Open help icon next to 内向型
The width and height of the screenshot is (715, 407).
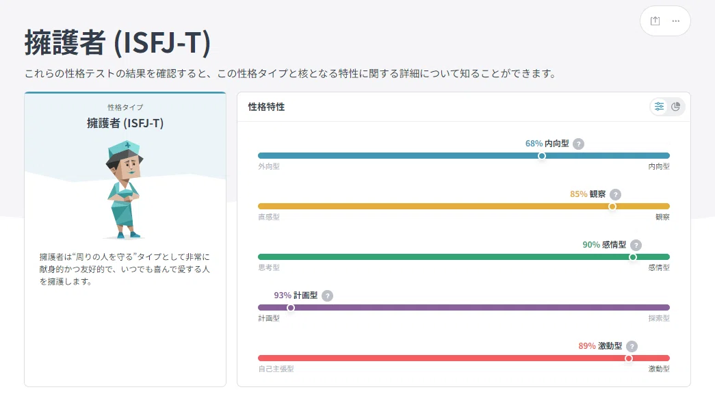pos(579,144)
